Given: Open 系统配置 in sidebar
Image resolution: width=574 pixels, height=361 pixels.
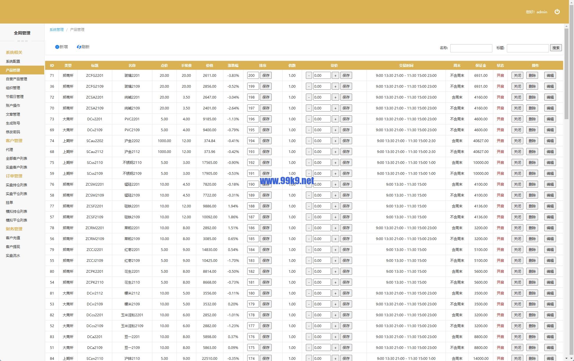Looking at the screenshot, I should (13, 61).
